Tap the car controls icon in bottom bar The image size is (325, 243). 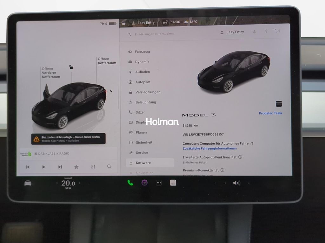click(28, 183)
